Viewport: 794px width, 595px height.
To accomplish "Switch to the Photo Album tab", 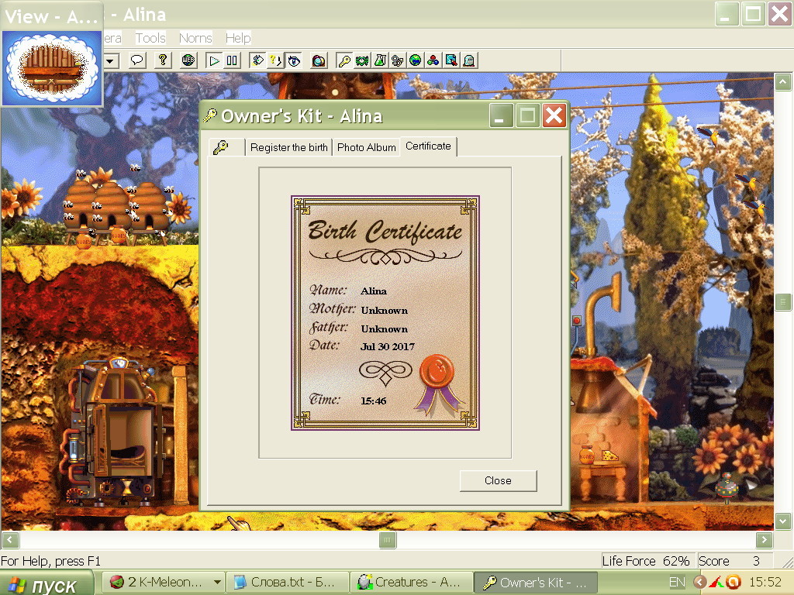I will (366, 147).
